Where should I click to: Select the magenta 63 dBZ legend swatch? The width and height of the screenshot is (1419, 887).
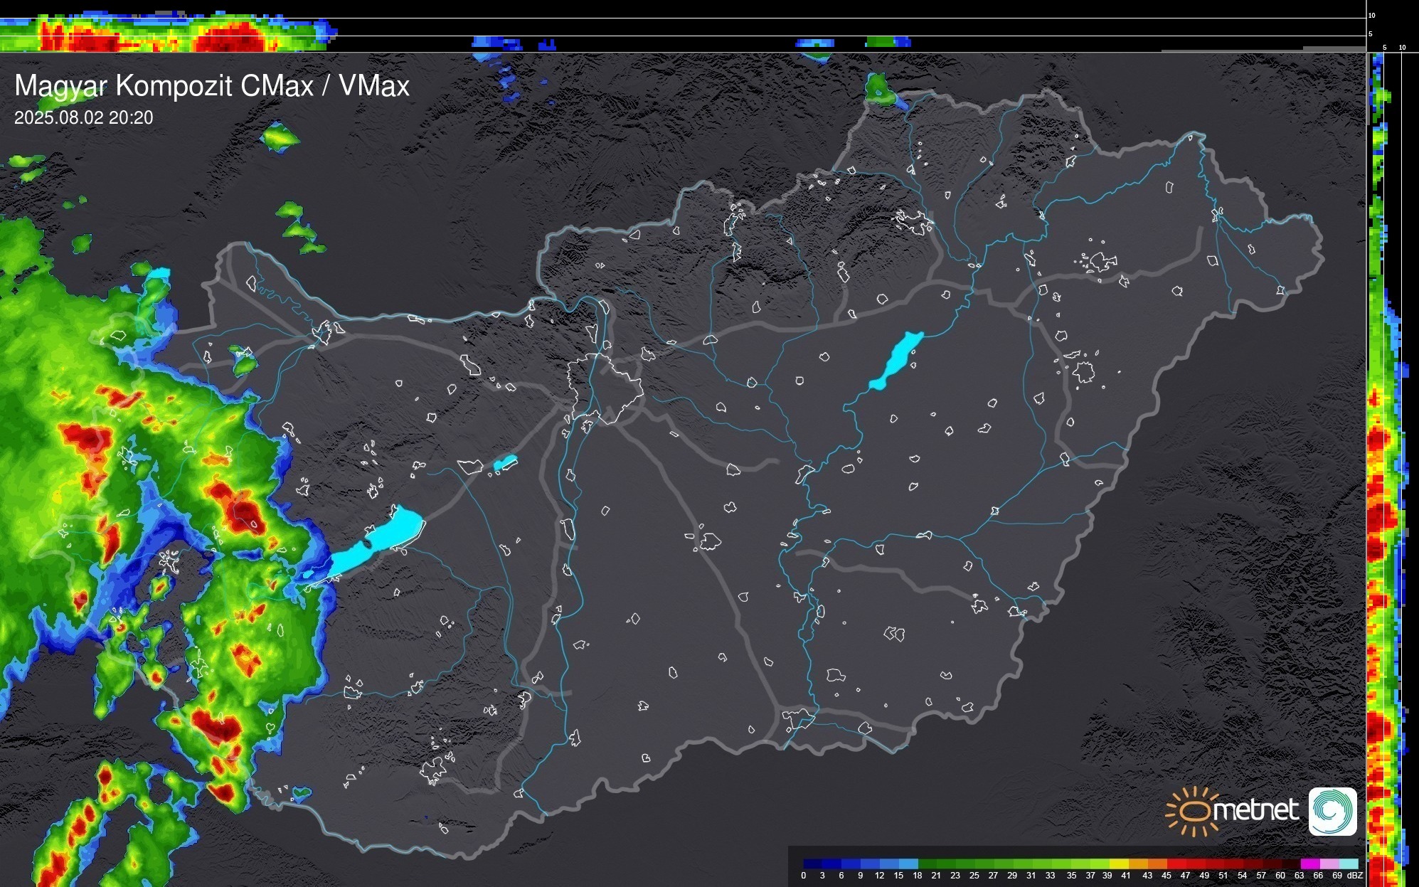coord(1309,864)
